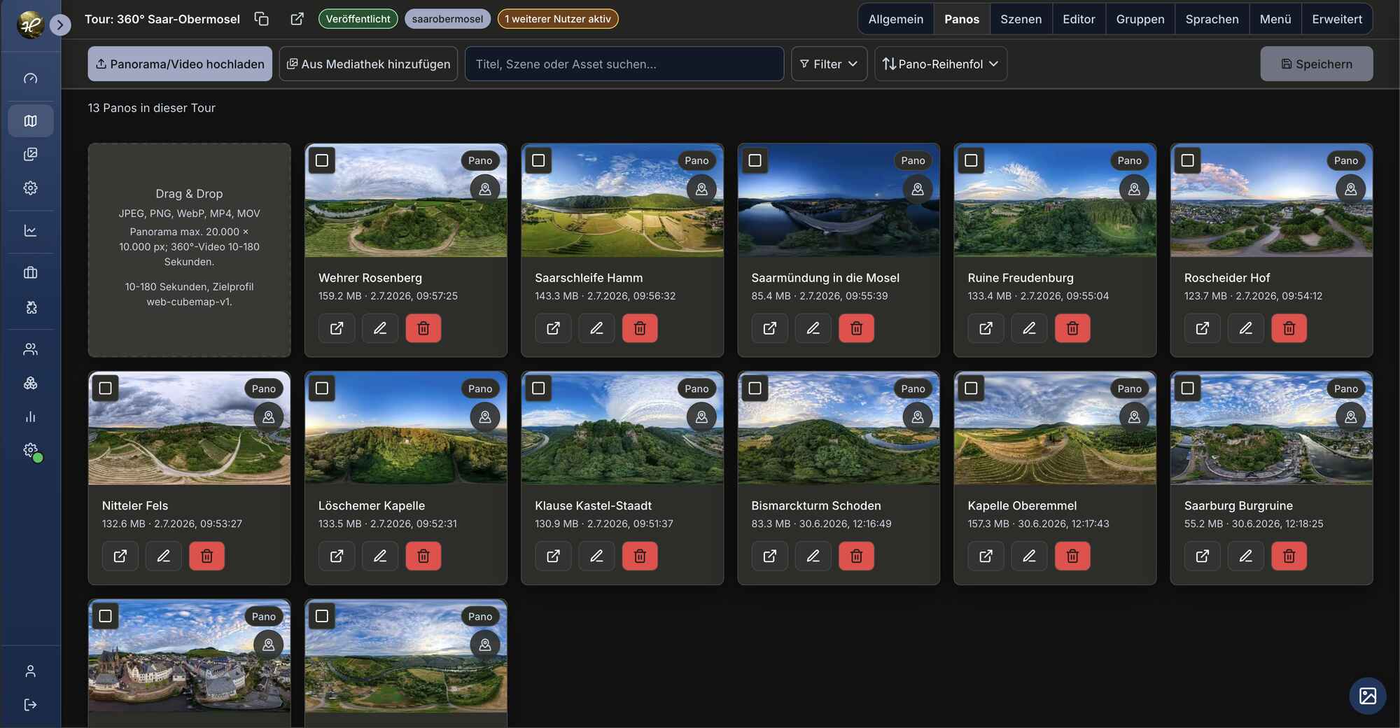Select the Wehrer Rosenberg checkbox

click(322, 160)
